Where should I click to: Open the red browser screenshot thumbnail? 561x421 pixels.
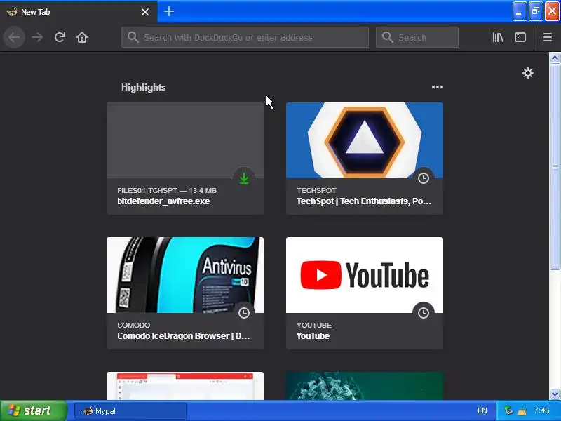185,386
